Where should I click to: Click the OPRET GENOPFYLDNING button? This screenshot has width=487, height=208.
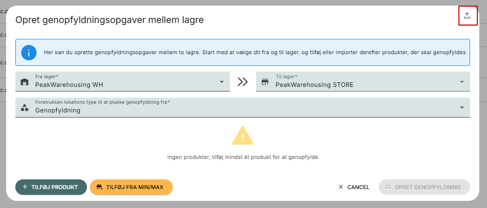(424, 187)
